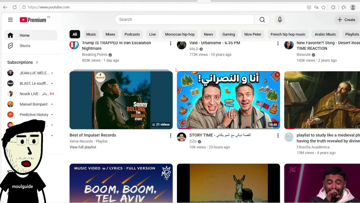360x203 pixels.
Task: Click the ZiZo channel name
Action: 193,142
